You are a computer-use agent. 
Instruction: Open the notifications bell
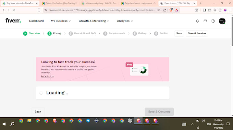point(197,21)
